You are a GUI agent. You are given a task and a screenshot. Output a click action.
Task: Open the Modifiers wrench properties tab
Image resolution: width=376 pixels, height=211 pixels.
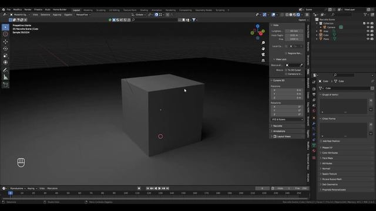pyautogui.click(x=314, y=124)
